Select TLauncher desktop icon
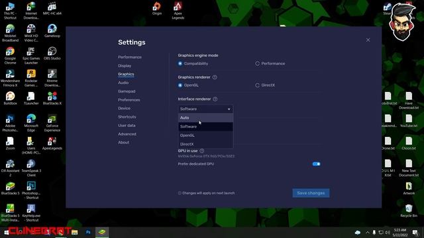The width and height of the screenshot is (424, 238). click(31, 99)
